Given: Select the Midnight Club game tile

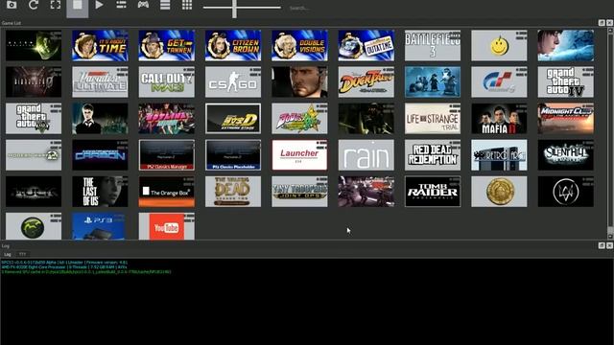Looking at the screenshot, I should tap(566, 119).
